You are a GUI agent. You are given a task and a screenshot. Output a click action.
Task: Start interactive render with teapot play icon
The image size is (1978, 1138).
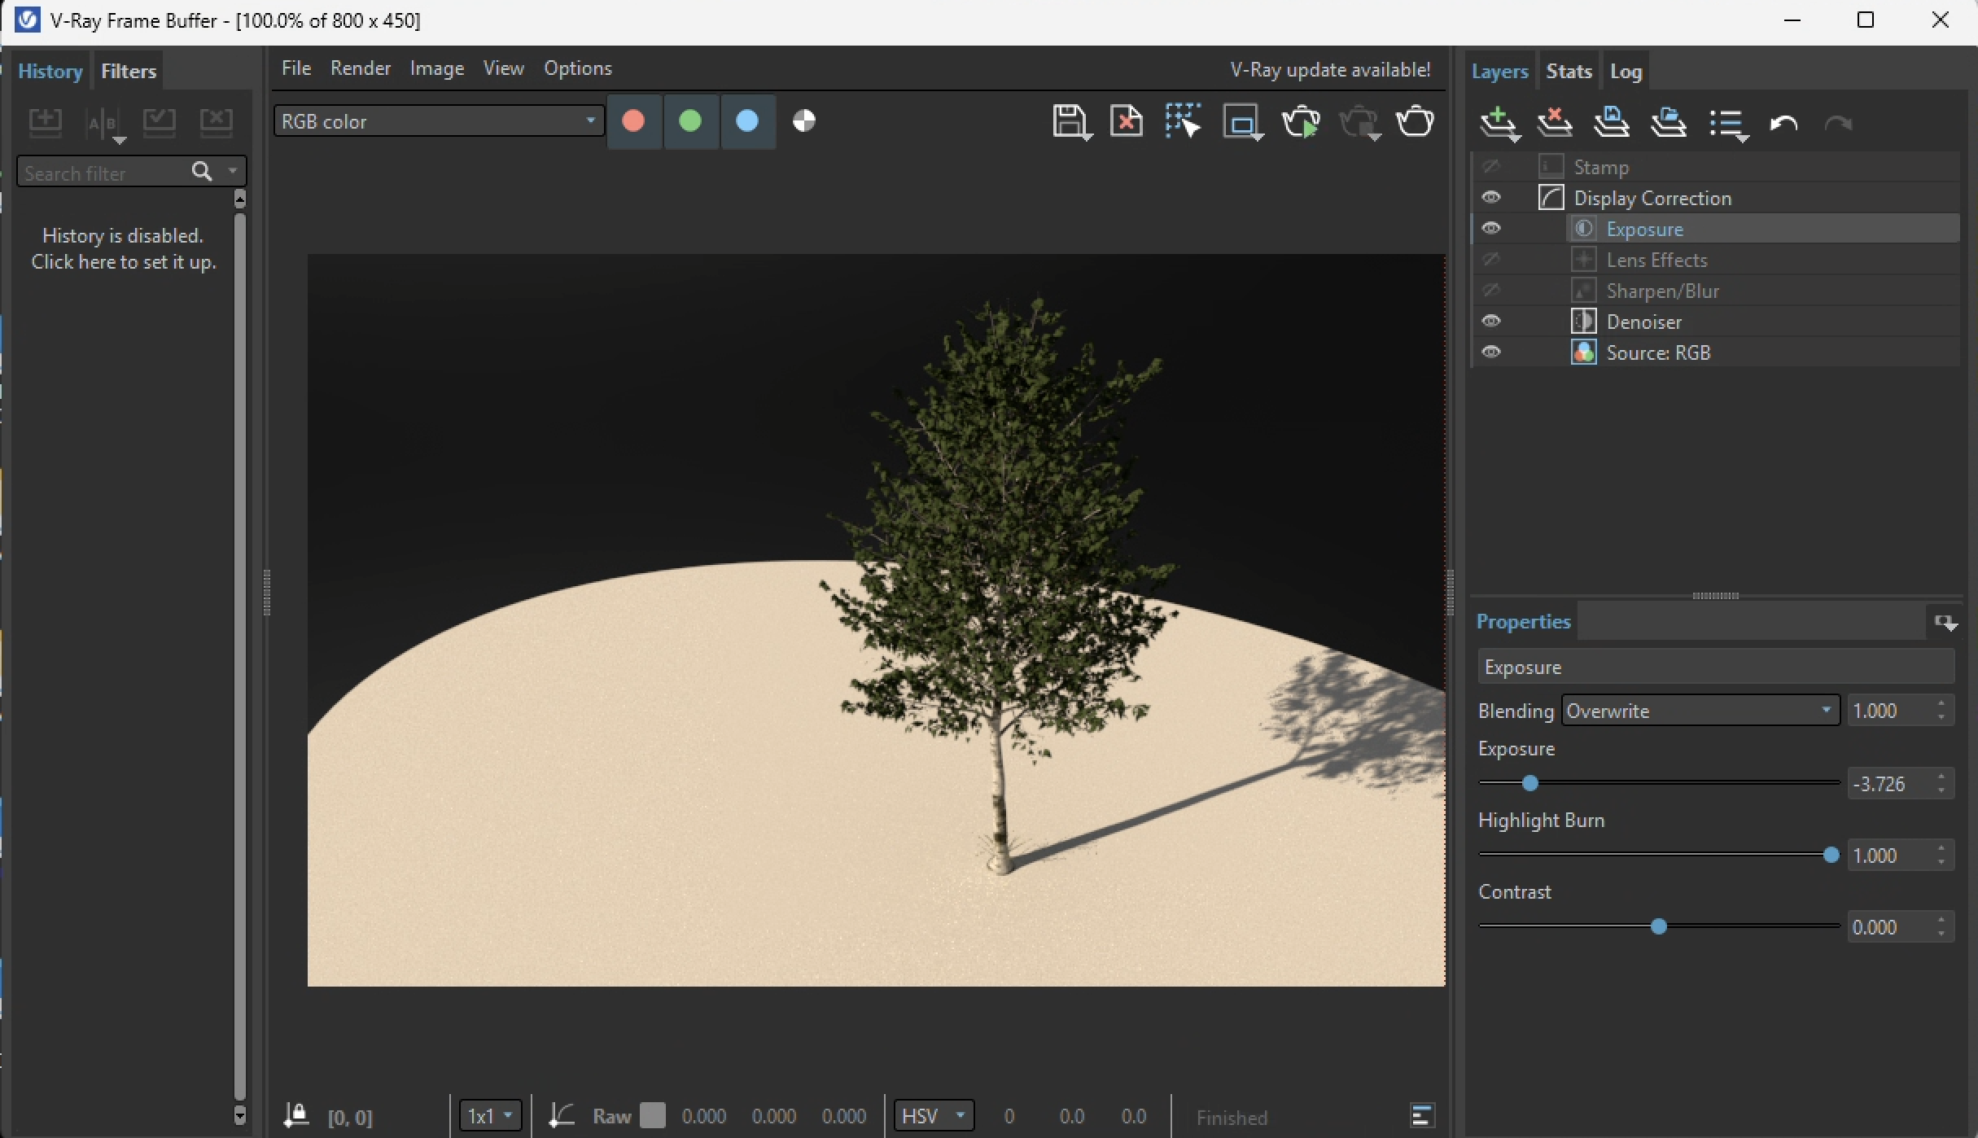click(x=1300, y=122)
